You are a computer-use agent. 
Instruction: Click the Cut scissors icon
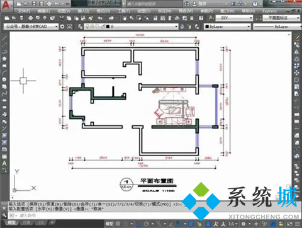61,18
